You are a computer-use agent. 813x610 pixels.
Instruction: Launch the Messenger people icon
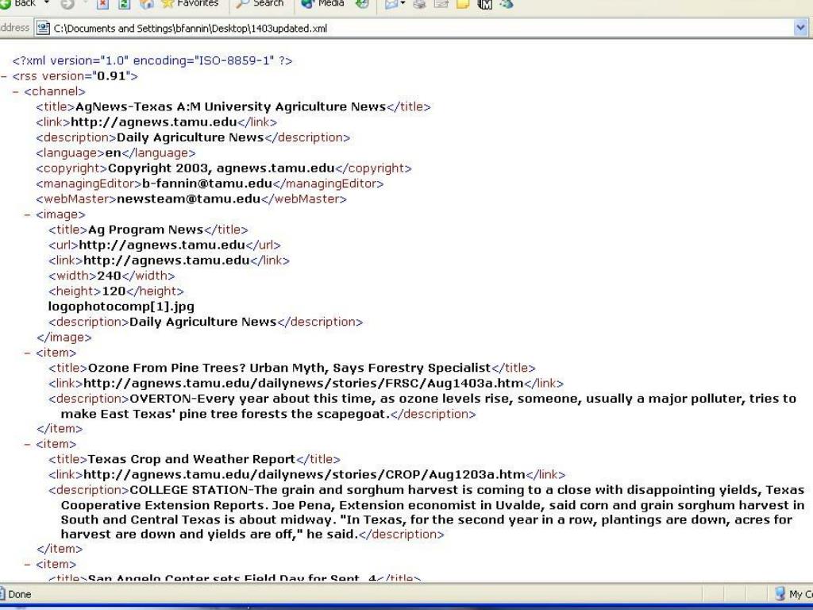[x=506, y=4]
